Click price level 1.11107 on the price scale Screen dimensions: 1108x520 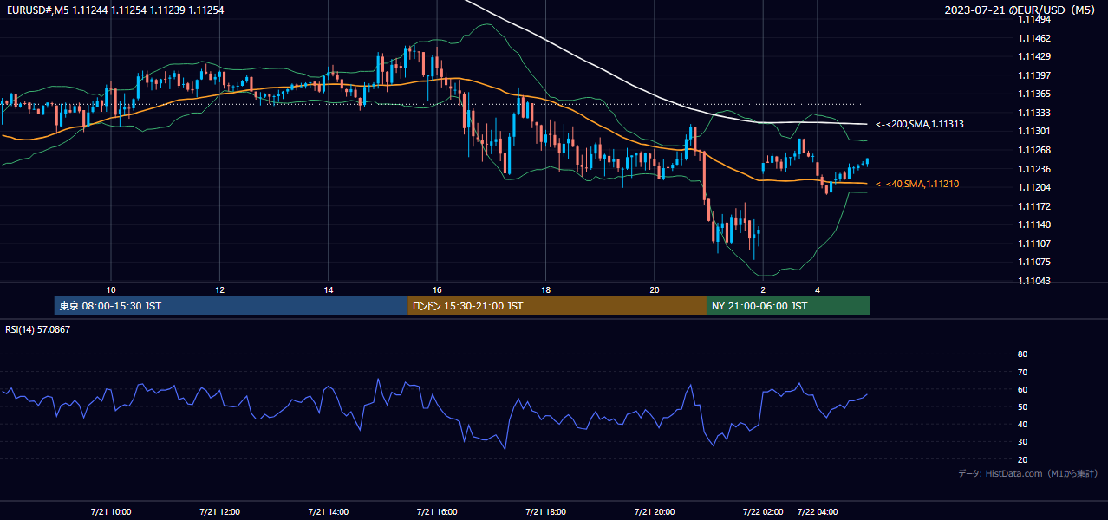[x=1034, y=244]
